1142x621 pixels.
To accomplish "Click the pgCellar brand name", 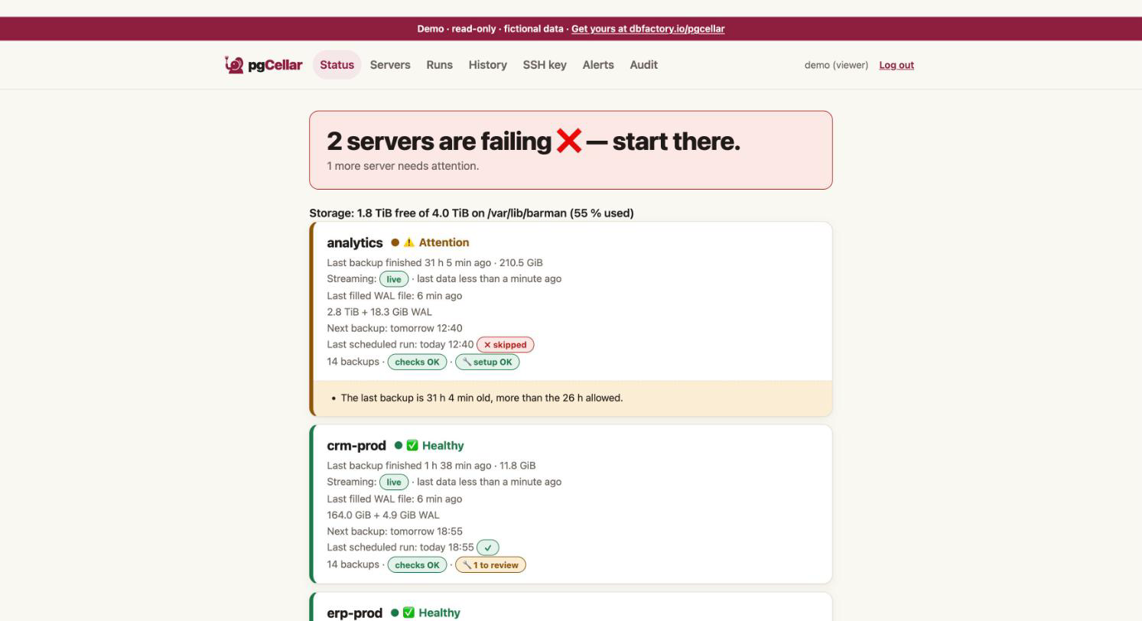I will (275, 65).
